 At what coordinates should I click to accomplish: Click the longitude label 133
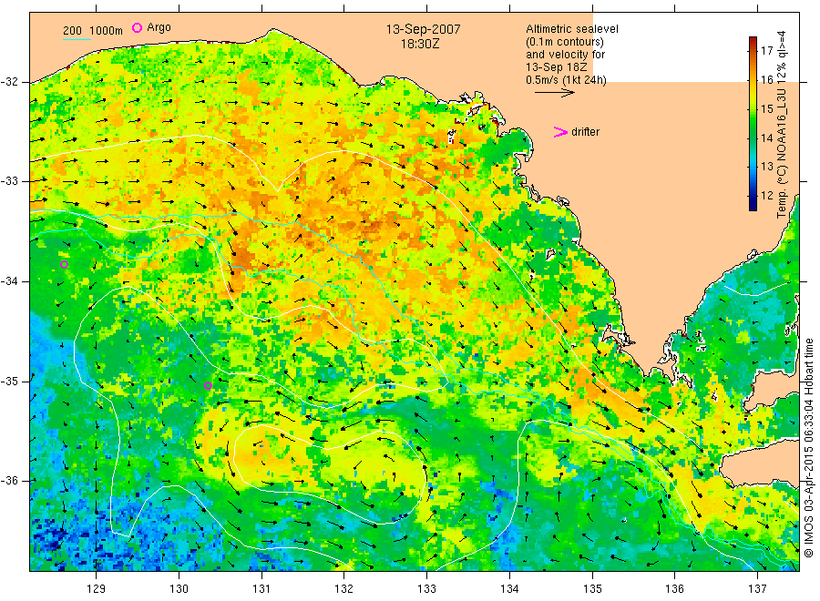(x=426, y=589)
